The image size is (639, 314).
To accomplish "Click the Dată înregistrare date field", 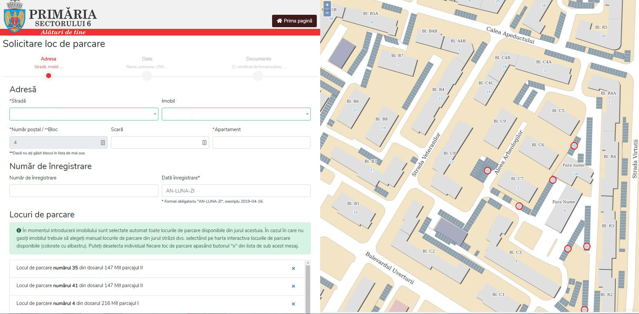I will pos(236,191).
